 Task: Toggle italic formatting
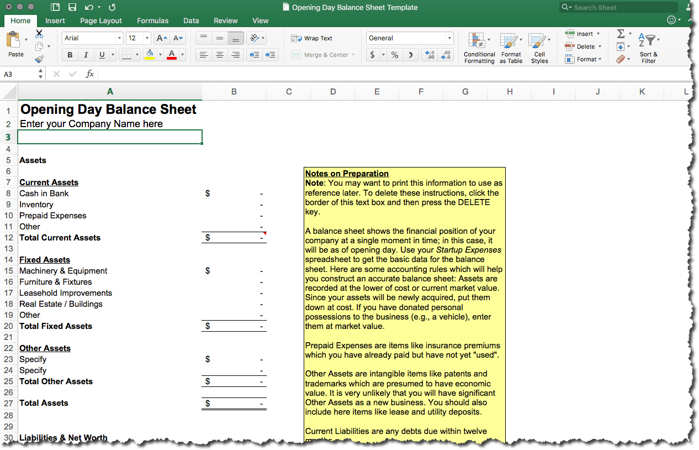point(86,55)
